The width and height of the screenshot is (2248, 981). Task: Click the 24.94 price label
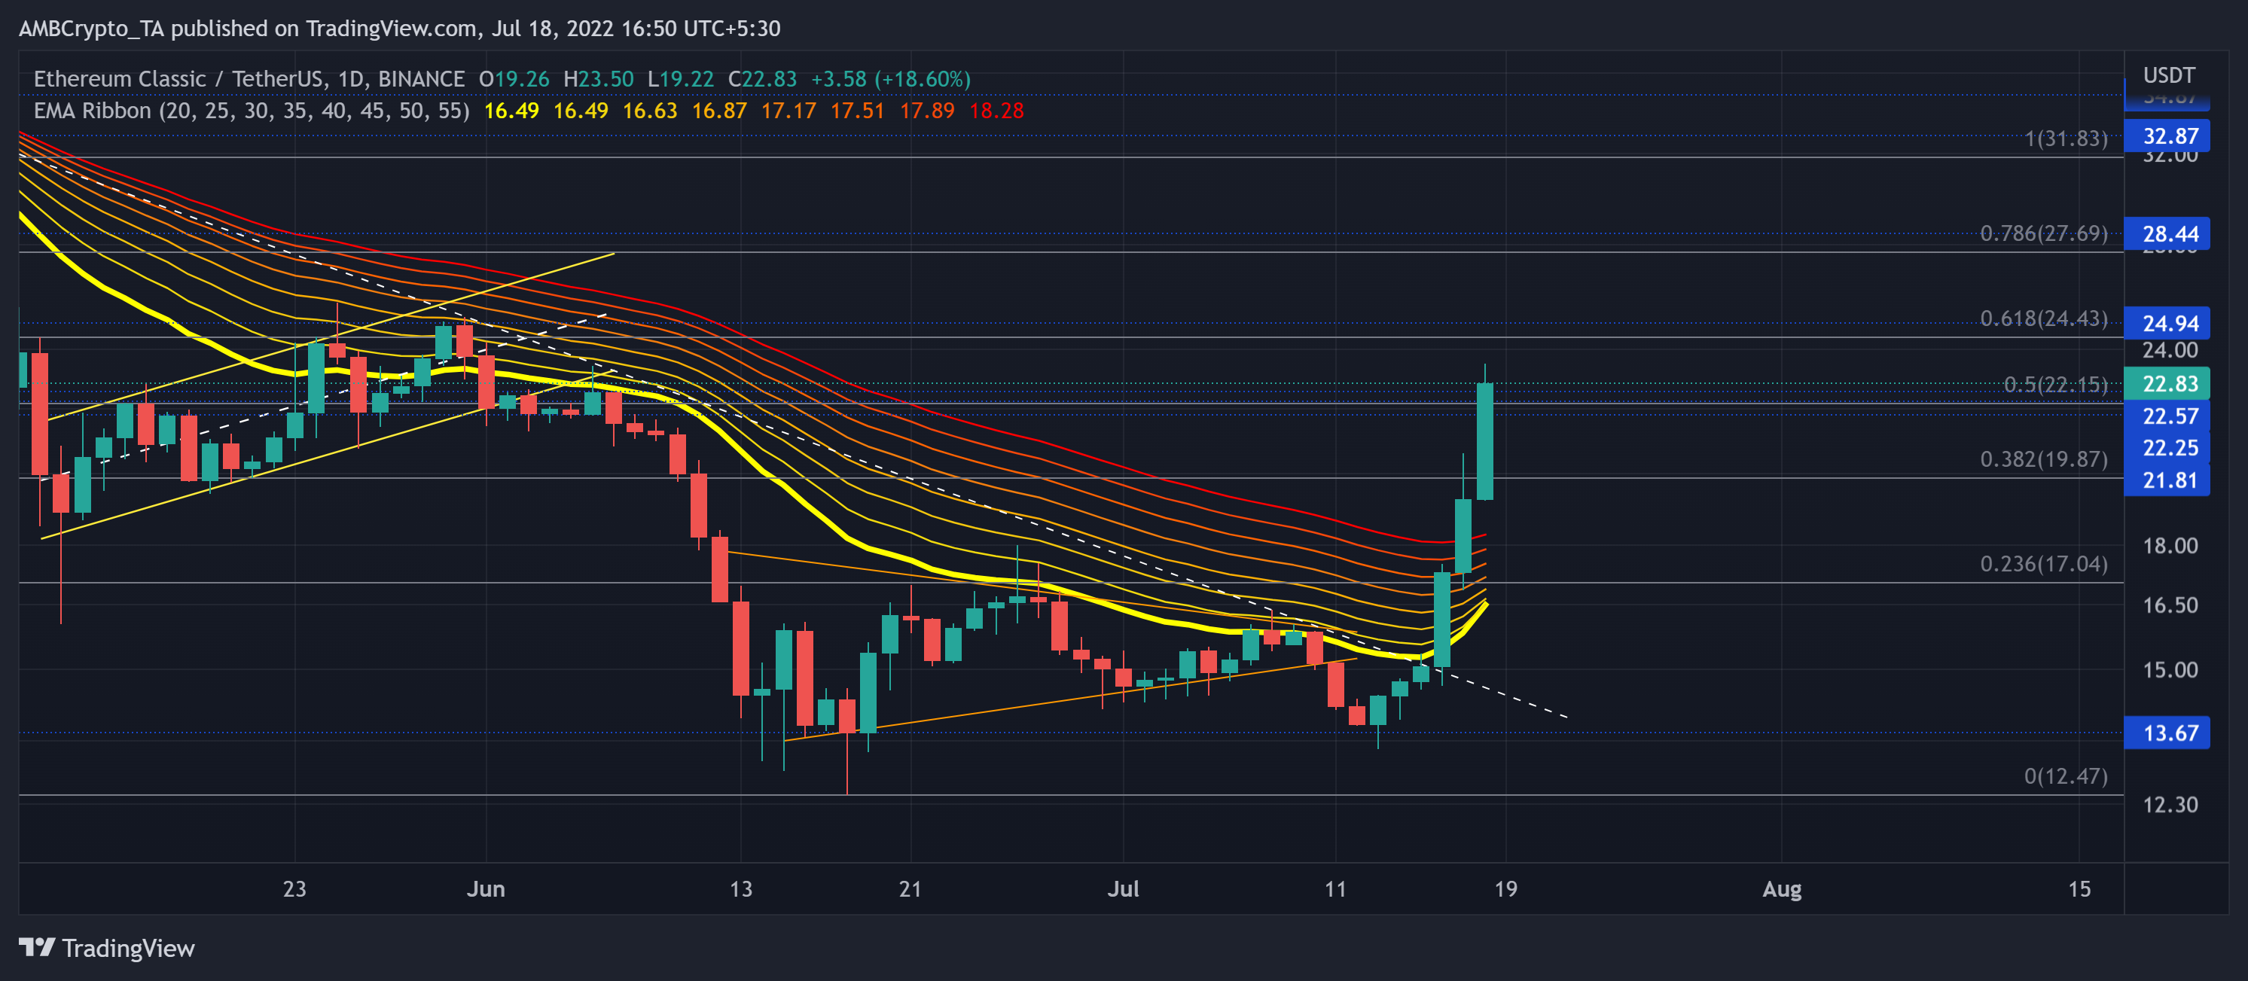[2167, 324]
